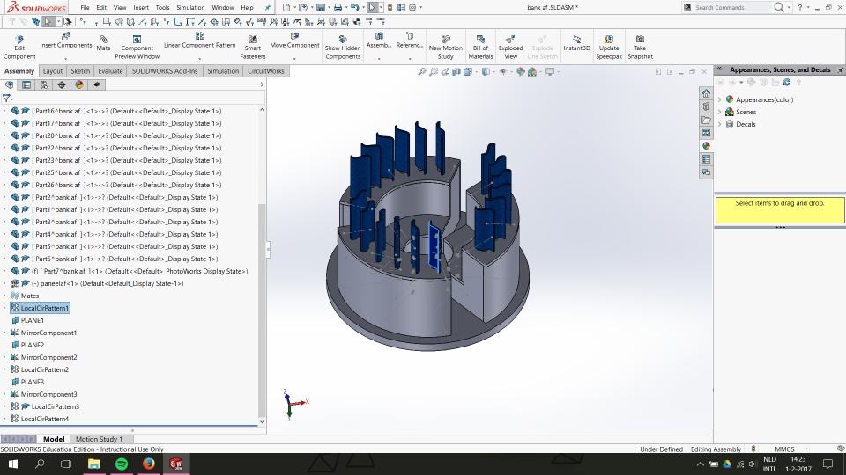Switch to Motion Study 1 tab
The height and width of the screenshot is (475, 846).
(x=99, y=439)
